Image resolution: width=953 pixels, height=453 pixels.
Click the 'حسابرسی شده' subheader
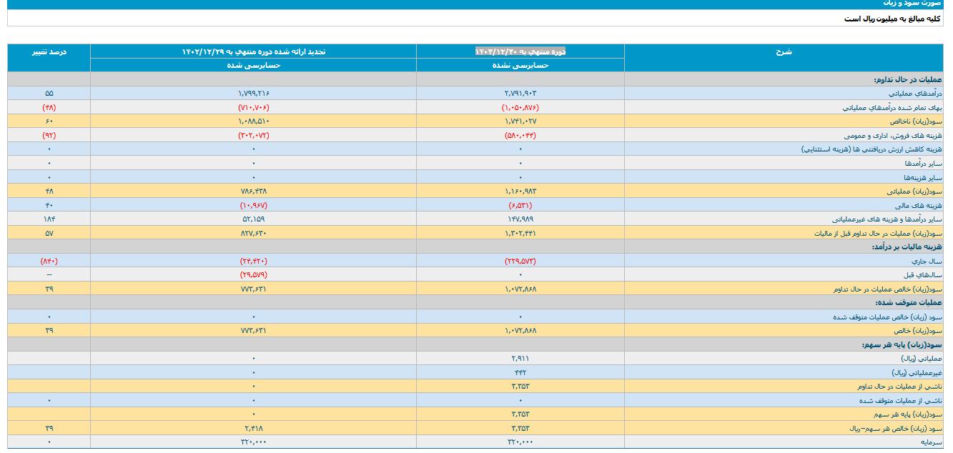coord(253,65)
